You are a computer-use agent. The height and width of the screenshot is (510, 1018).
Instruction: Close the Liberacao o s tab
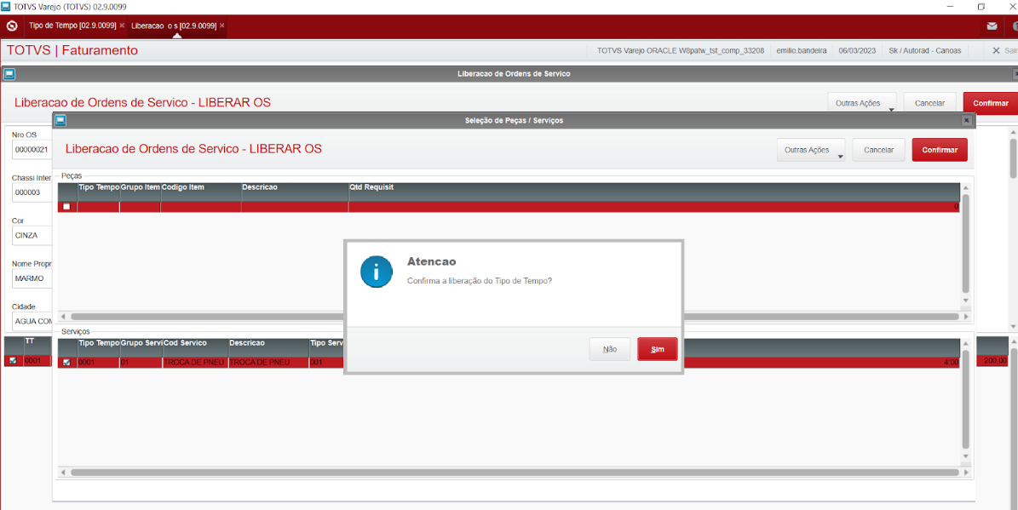[x=222, y=26]
